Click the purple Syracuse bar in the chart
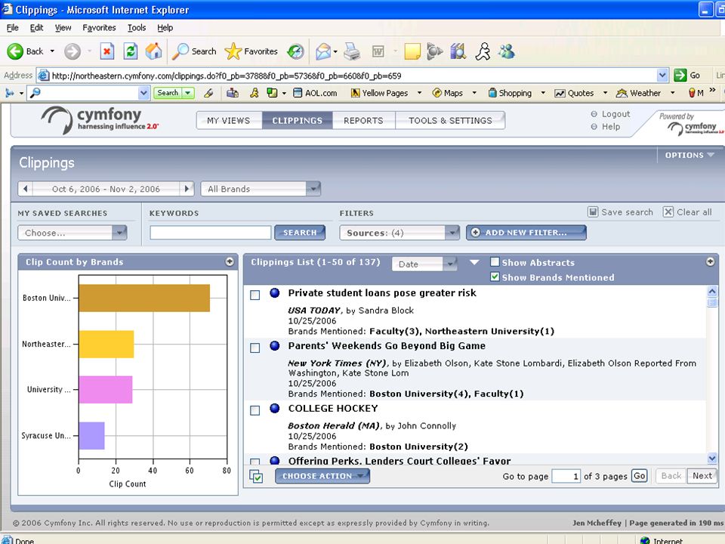 [x=91, y=436]
